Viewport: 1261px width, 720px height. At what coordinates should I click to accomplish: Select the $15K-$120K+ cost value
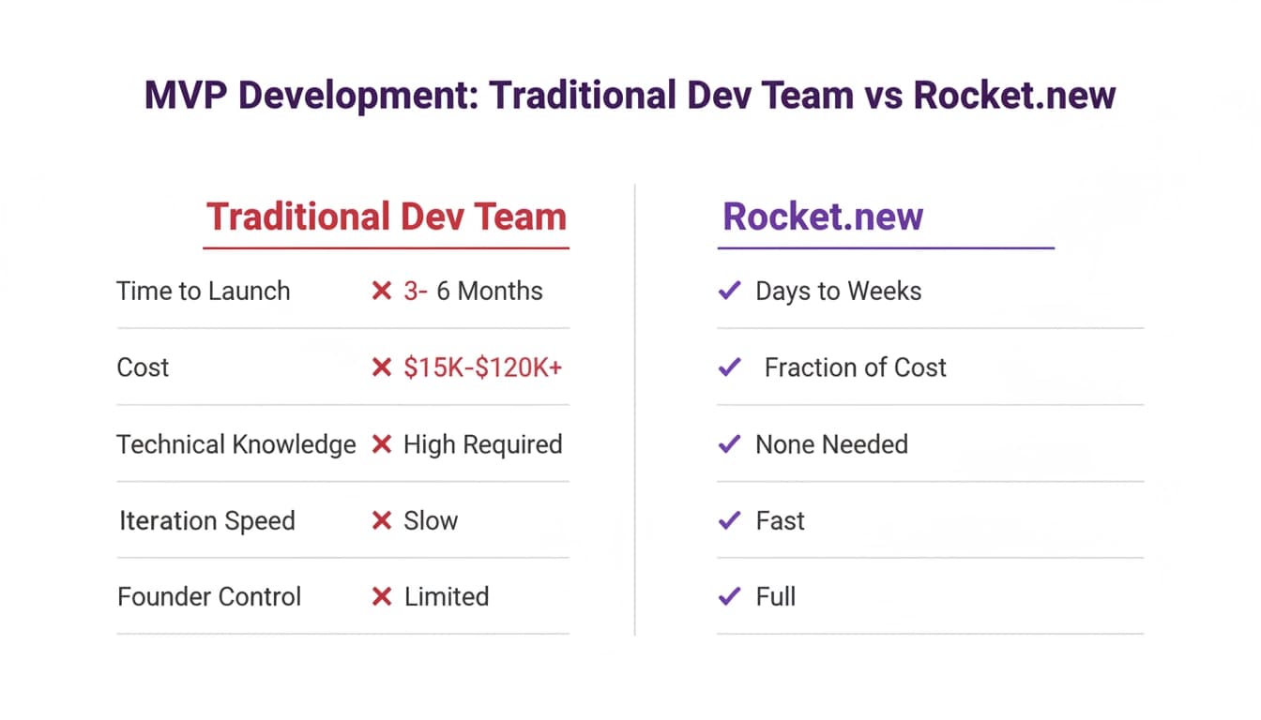point(483,367)
